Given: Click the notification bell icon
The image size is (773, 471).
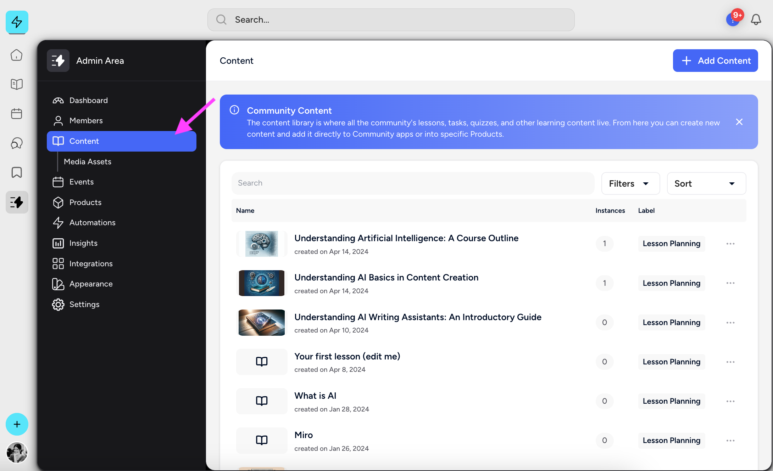Looking at the screenshot, I should [x=756, y=19].
